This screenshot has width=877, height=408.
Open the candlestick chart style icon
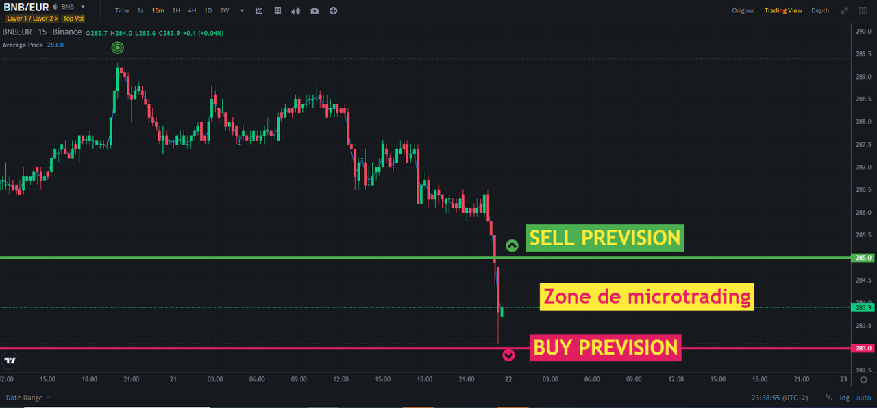296,10
